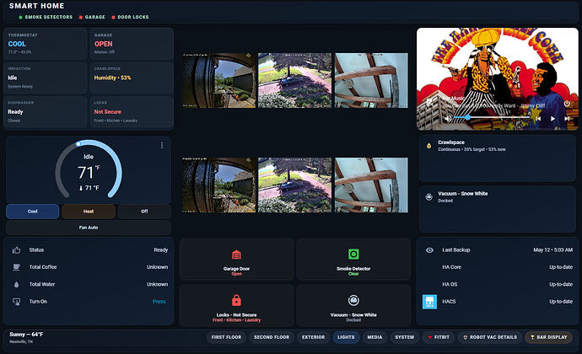
Task: Click the green Smoke Detector icon
Action: (x=353, y=255)
